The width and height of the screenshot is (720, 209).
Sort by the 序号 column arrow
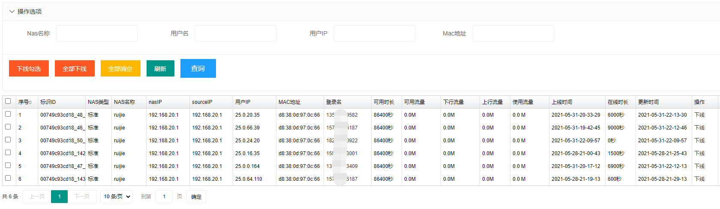[x=30, y=102]
